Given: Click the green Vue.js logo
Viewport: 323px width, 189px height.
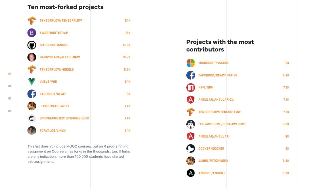Looking at the screenshot, I should [32, 82].
